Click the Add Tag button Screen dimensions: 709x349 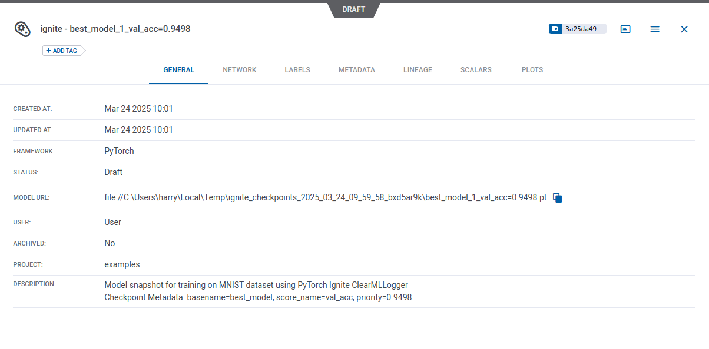click(x=62, y=51)
